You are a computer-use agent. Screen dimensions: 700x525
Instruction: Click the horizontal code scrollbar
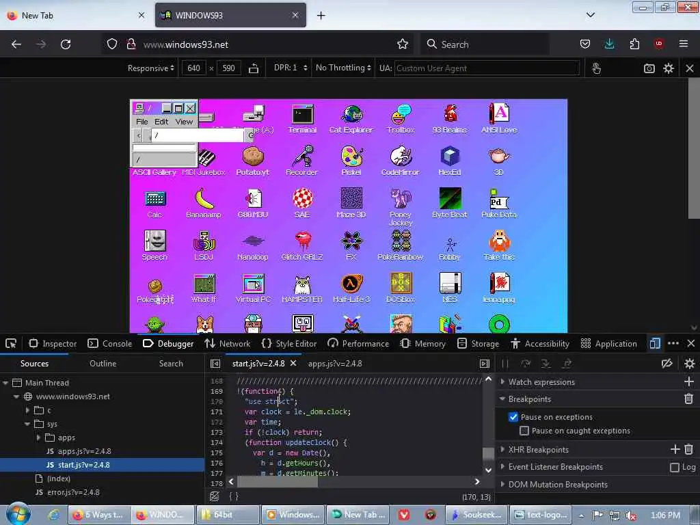click(x=278, y=482)
